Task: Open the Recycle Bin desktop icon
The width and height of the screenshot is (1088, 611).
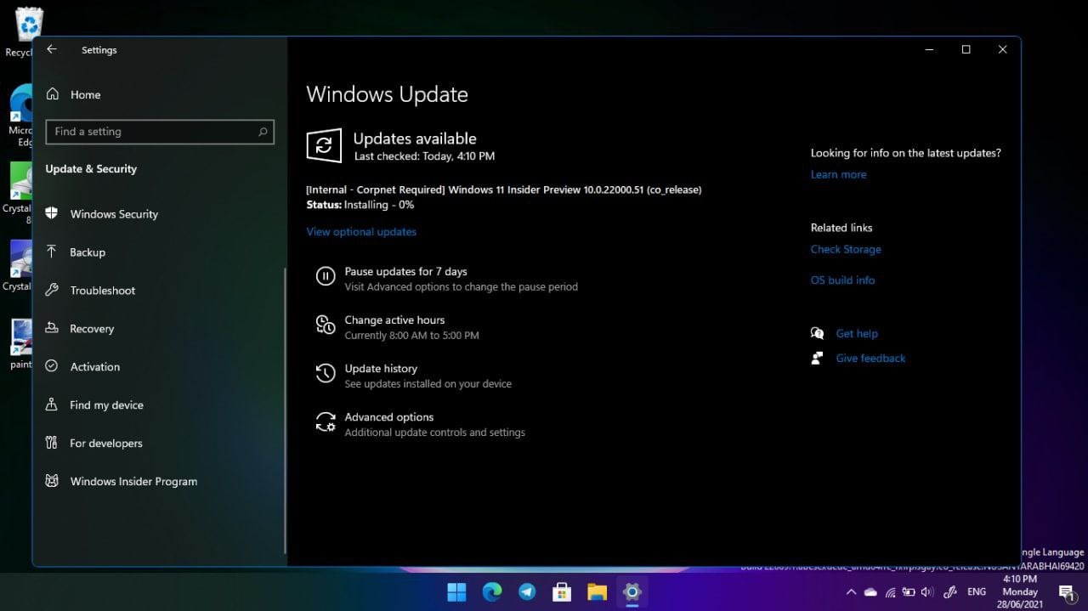Action: click(28, 32)
